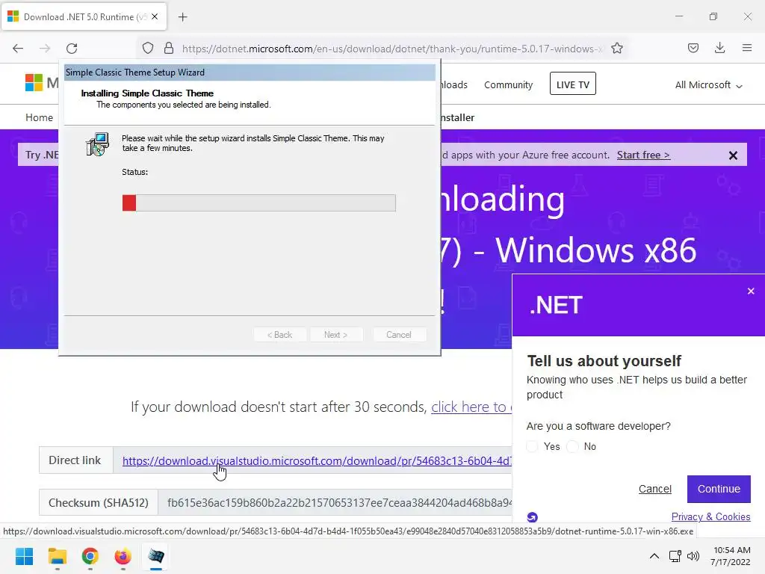Screen dimensions: 765x574
Task: Select Yes for software developer question
Action: 532,446
